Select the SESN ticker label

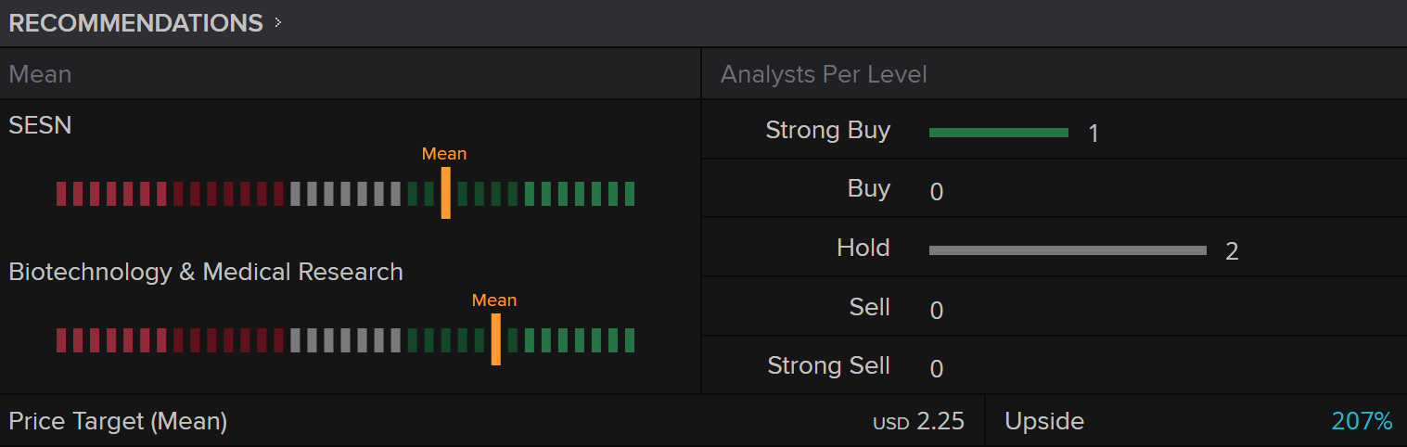(x=40, y=125)
